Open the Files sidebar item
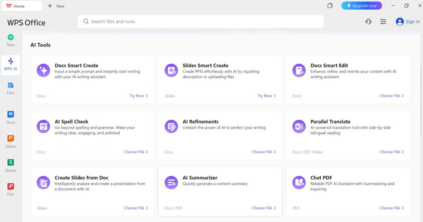423x222 pixels. (x=10, y=89)
